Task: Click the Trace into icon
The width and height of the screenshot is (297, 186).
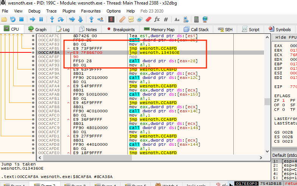Action: (72, 19)
